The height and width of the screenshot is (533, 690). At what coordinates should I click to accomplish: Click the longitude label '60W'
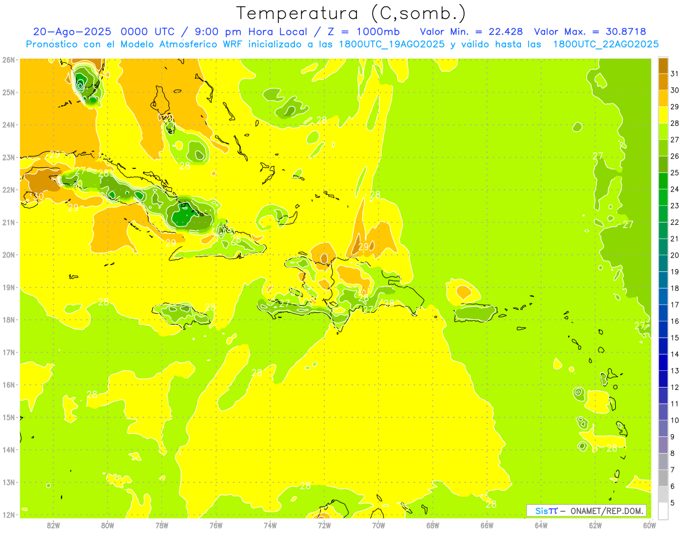pyautogui.click(x=649, y=525)
